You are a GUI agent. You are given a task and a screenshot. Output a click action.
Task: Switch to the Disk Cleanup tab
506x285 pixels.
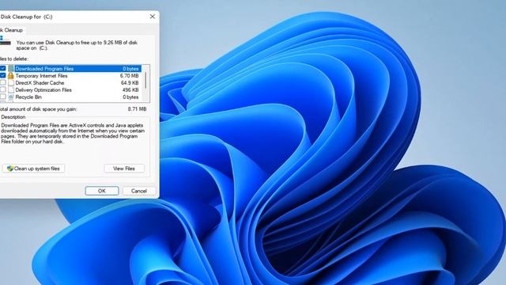point(12,30)
